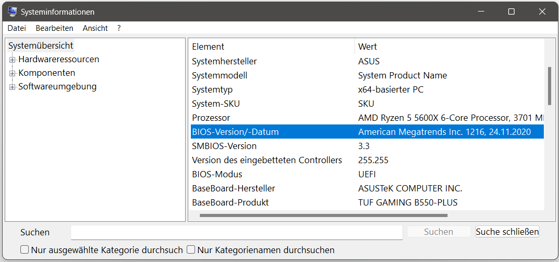The height and width of the screenshot is (262, 559).
Task: Click the Suche schließen button
Action: pos(507,232)
